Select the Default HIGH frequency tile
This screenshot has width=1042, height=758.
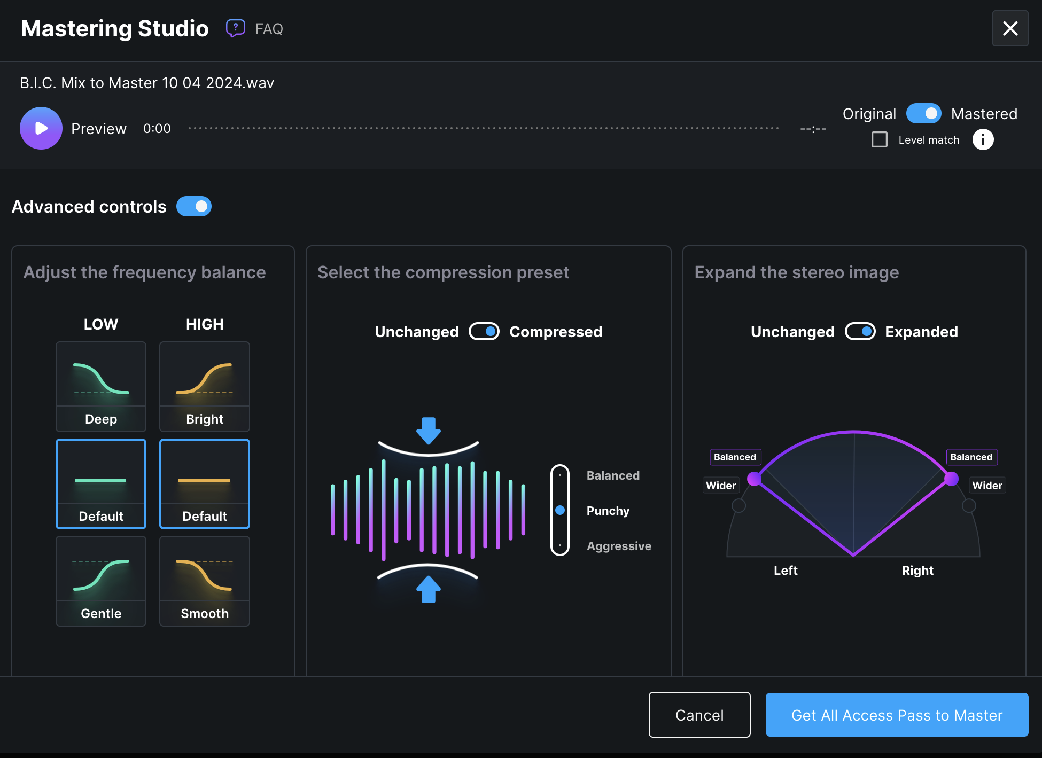[x=205, y=483]
